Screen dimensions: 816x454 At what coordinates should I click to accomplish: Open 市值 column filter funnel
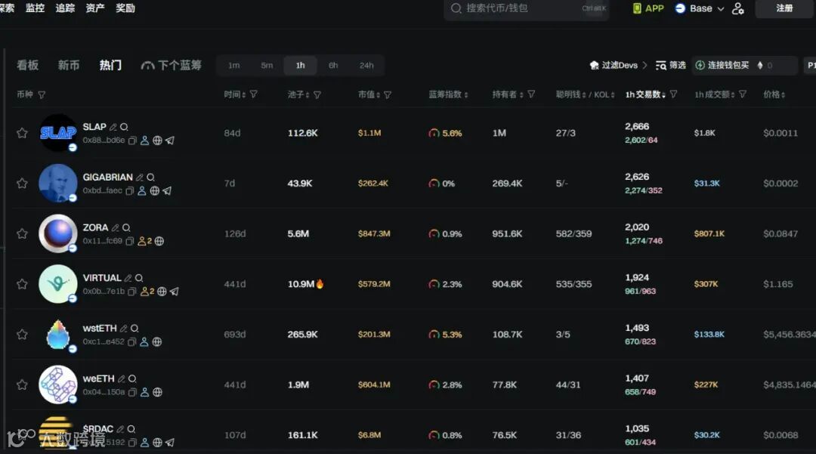point(388,94)
